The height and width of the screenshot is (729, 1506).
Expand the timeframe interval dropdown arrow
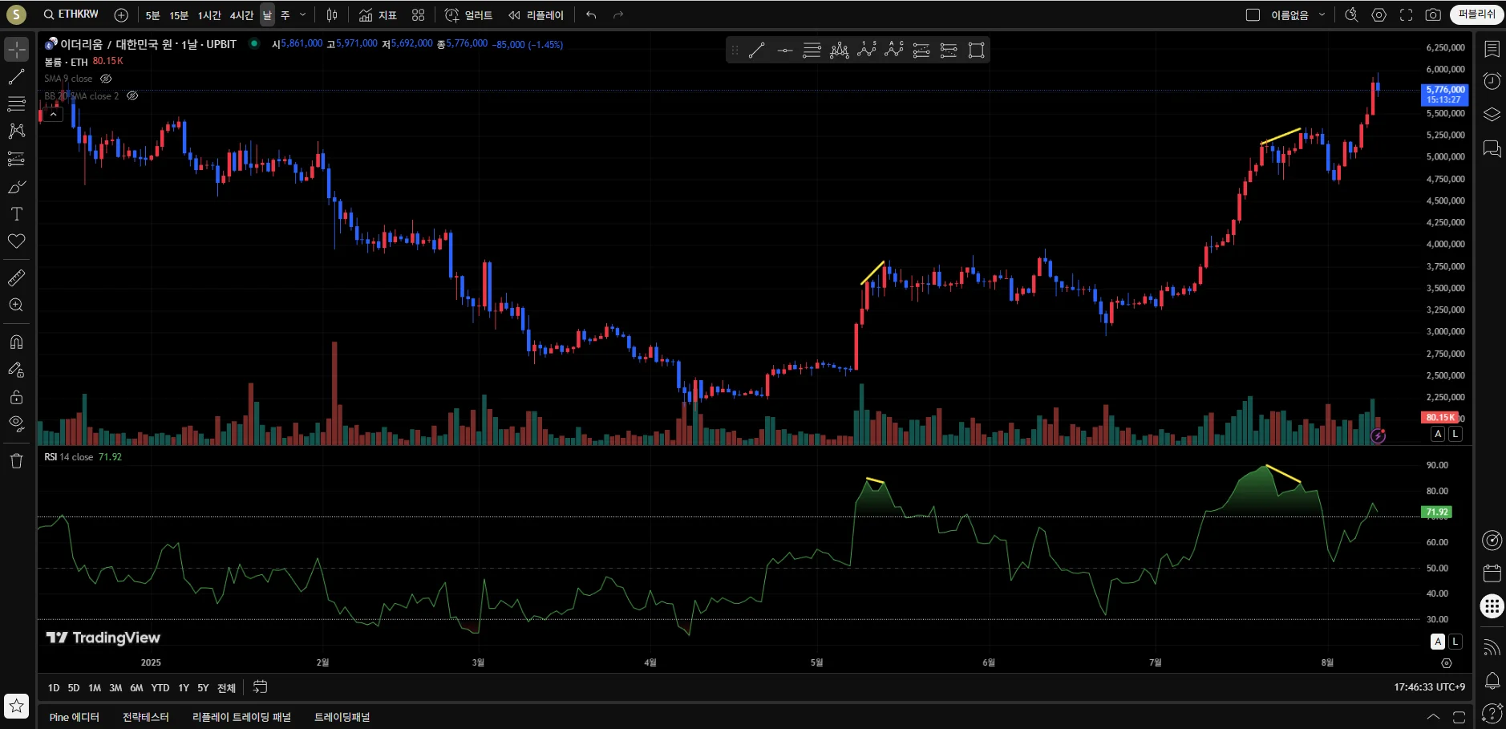pos(302,15)
